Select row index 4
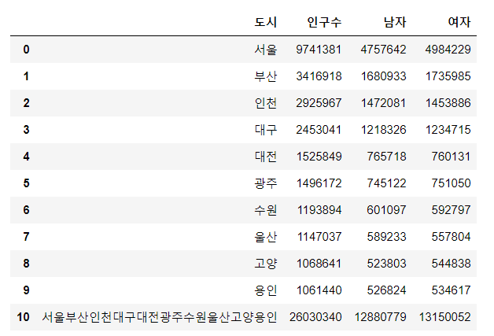 pyautogui.click(x=26, y=157)
